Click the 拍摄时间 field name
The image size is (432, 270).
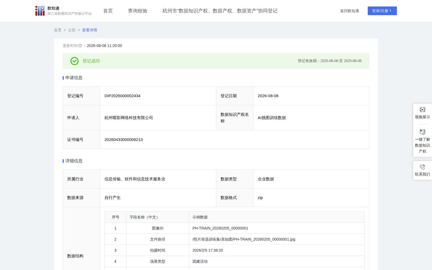(x=158, y=250)
